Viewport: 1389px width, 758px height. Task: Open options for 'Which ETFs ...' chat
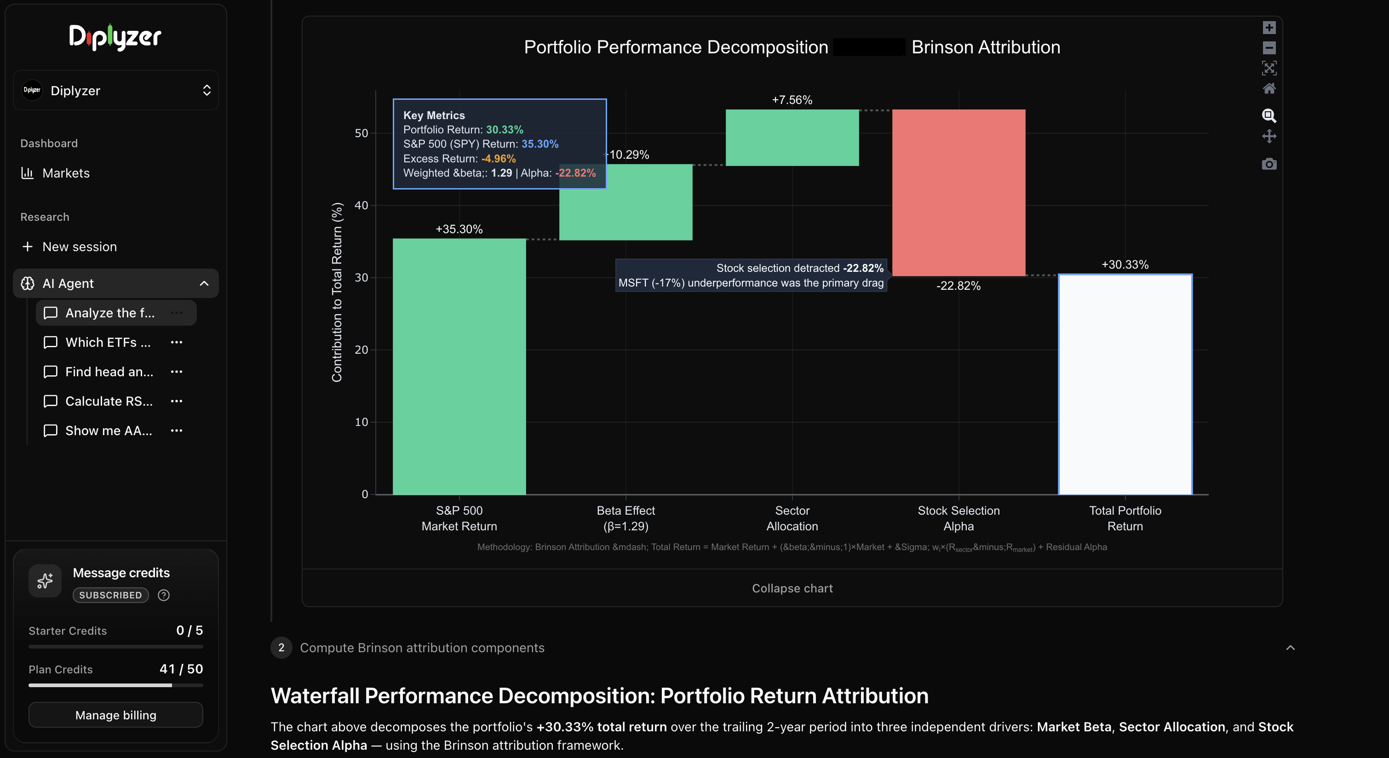click(176, 342)
